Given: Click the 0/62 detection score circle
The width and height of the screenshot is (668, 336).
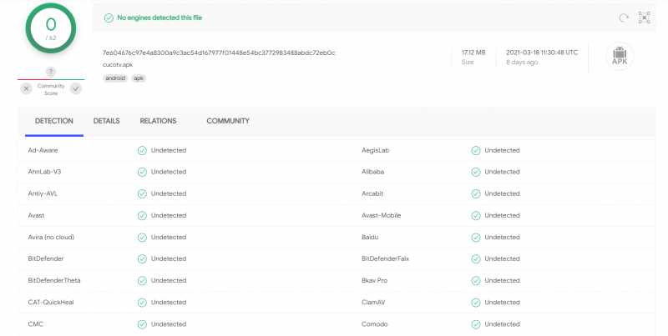Looking at the screenshot, I should (51, 28).
